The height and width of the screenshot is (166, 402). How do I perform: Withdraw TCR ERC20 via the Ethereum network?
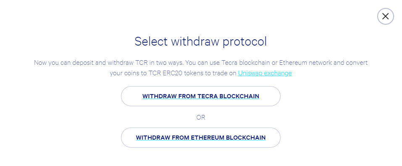pos(201,138)
